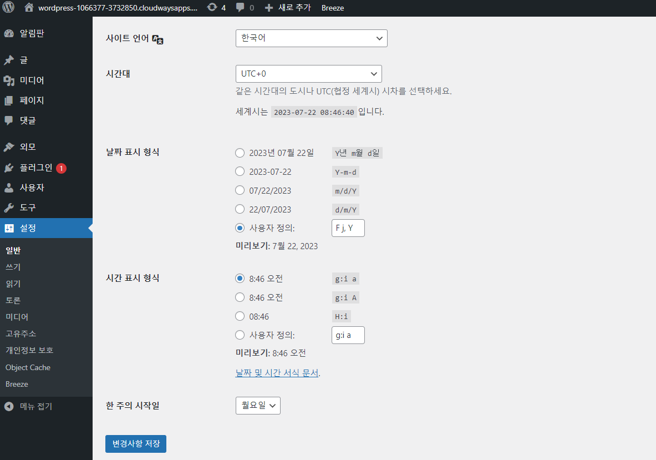This screenshot has width=656, height=460.
Task: Go to 읽기 settings submenu
Action: (13, 284)
